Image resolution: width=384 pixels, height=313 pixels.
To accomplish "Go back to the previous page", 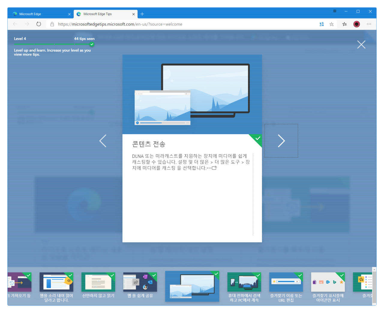I will [x=15, y=24].
